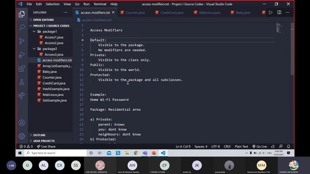
Task: Open the Windows Start menu
Action: click(20, 153)
